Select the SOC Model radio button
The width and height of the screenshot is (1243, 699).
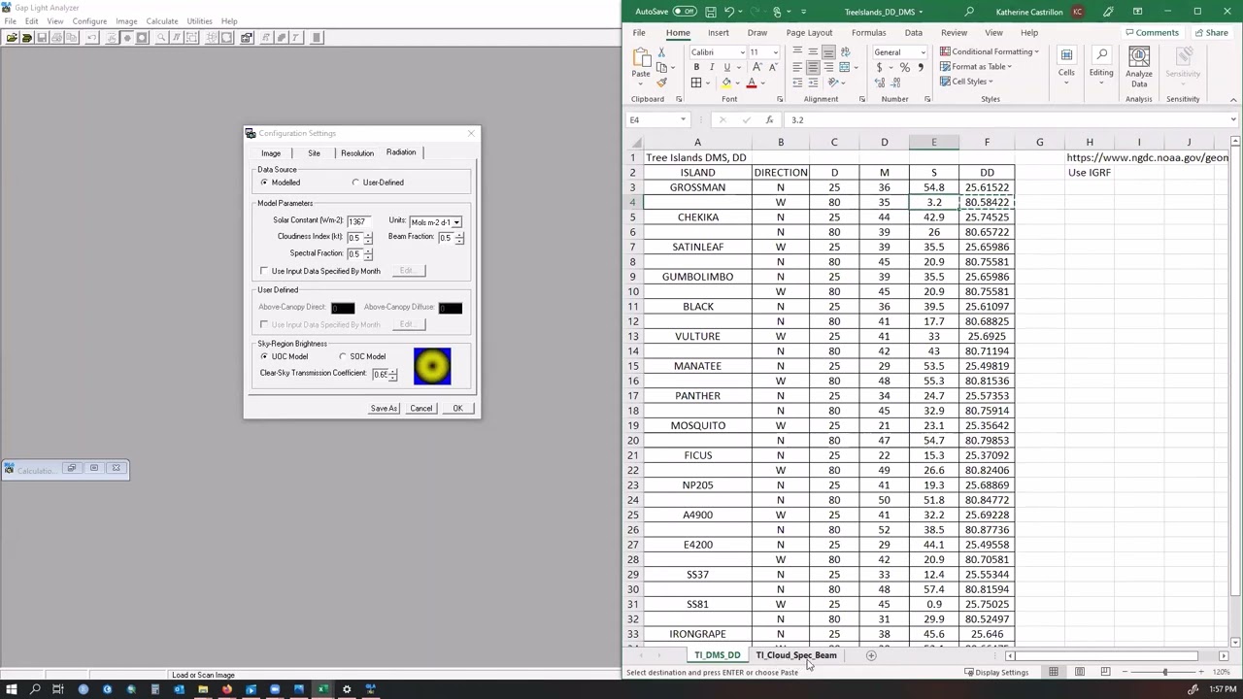[x=343, y=356]
